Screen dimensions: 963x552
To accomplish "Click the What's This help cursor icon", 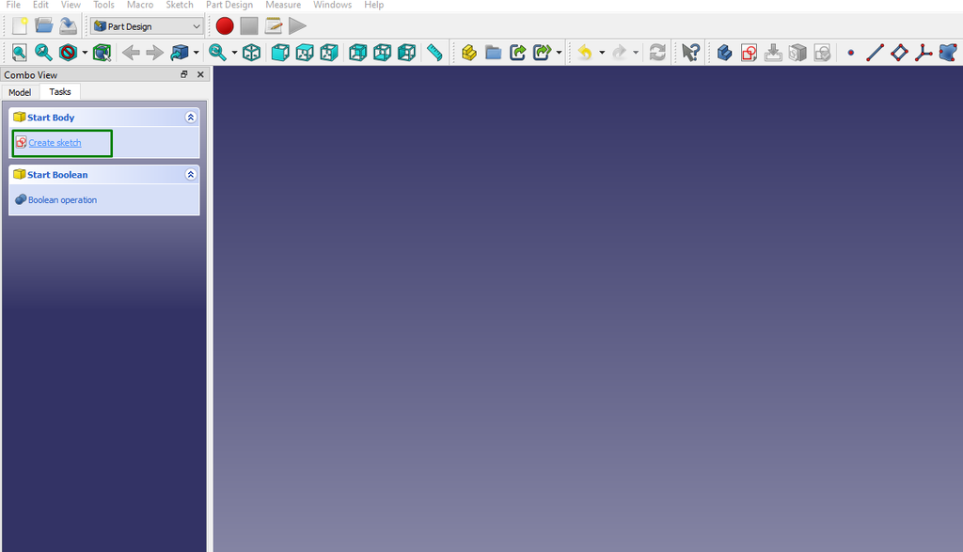I will click(x=689, y=52).
